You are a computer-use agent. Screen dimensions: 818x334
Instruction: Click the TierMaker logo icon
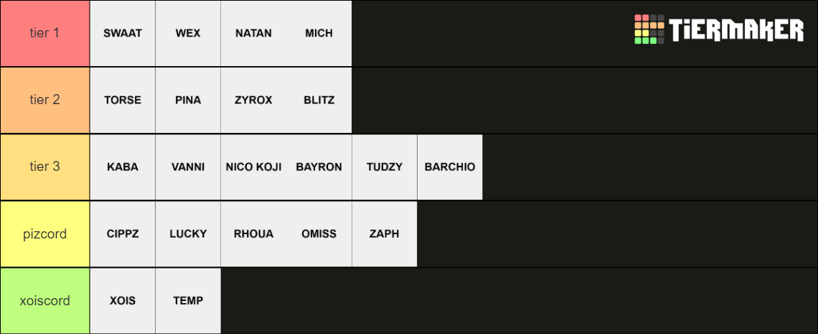(x=649, y=29)
